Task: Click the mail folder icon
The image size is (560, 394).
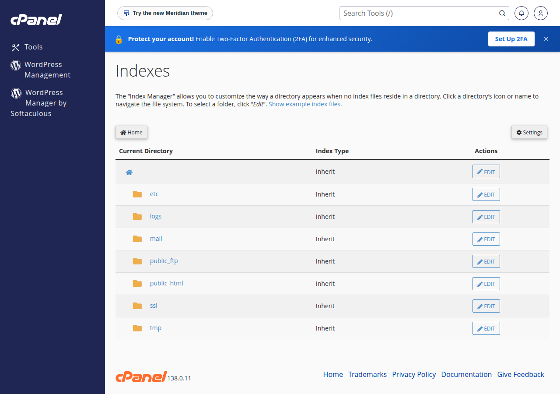Action: (137, 239)
